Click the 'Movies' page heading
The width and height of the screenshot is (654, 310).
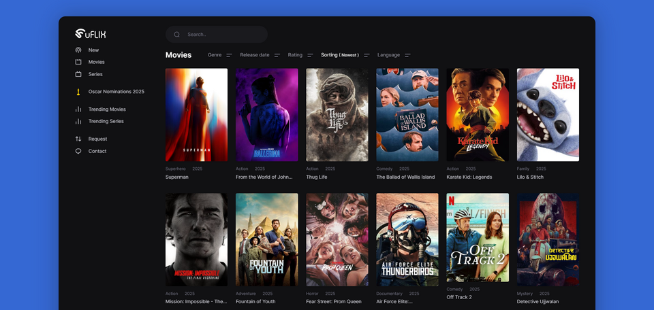tap(178, 55)
